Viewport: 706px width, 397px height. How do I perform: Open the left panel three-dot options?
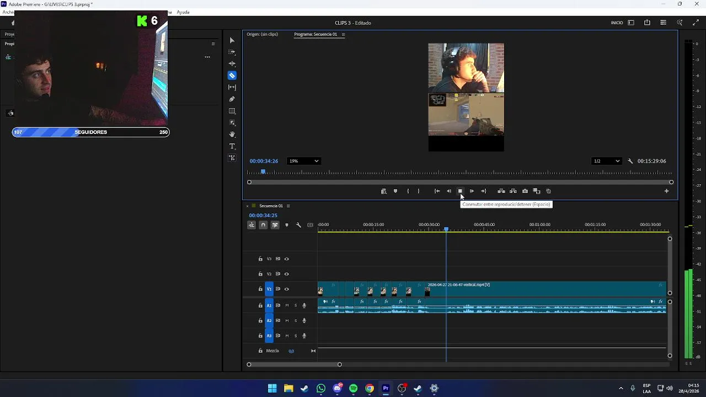click(207, 57)
